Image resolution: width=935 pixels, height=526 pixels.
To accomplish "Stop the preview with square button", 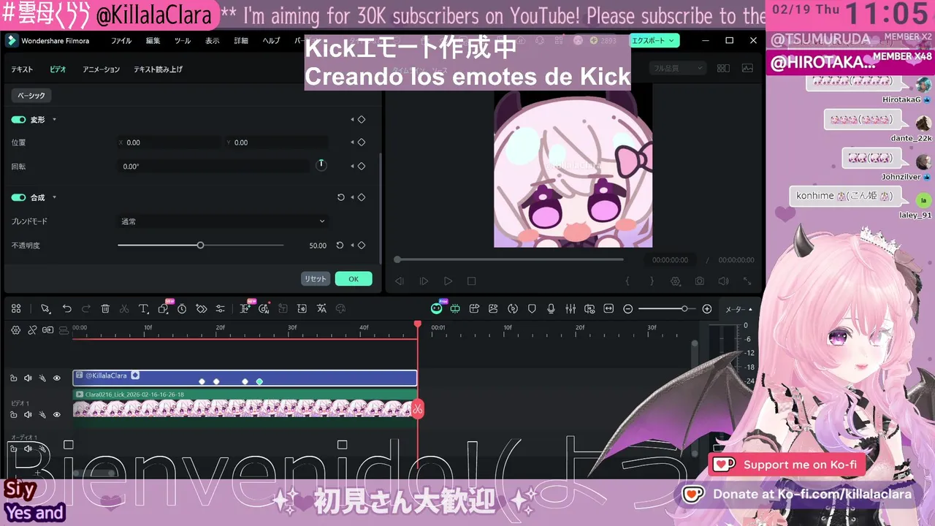I will [471, 281].
